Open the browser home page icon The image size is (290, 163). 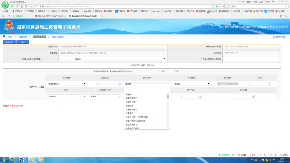(22, 6)
